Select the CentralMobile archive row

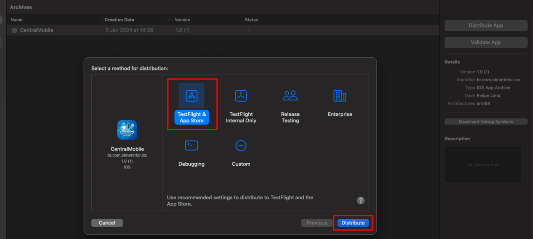click(x=223, y=30)
